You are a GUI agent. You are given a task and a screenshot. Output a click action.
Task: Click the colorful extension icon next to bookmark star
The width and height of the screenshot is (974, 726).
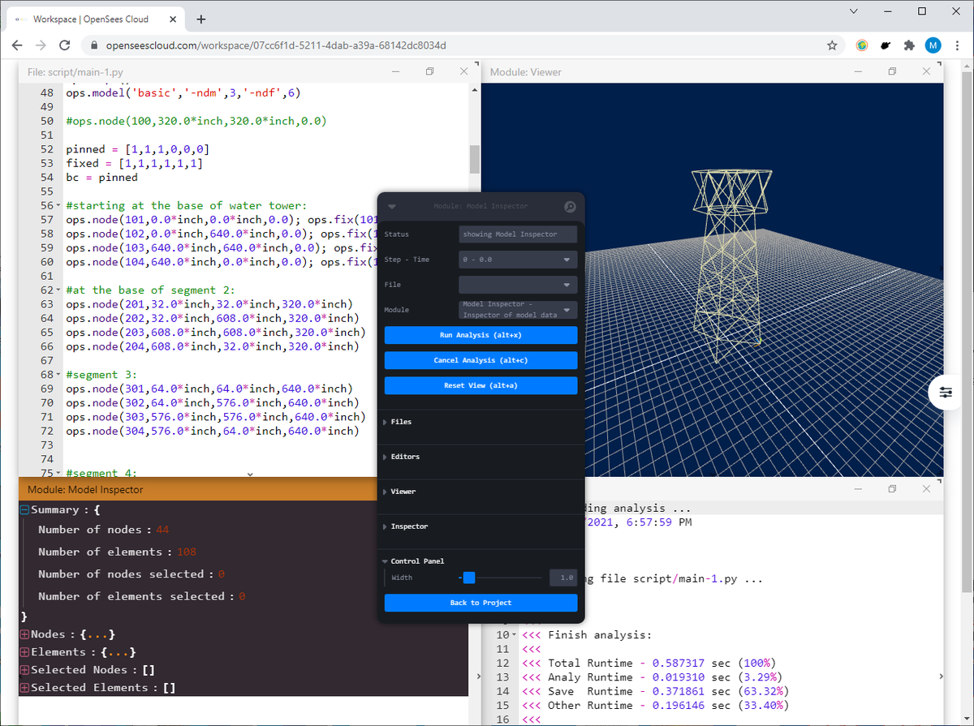[862, 45]
